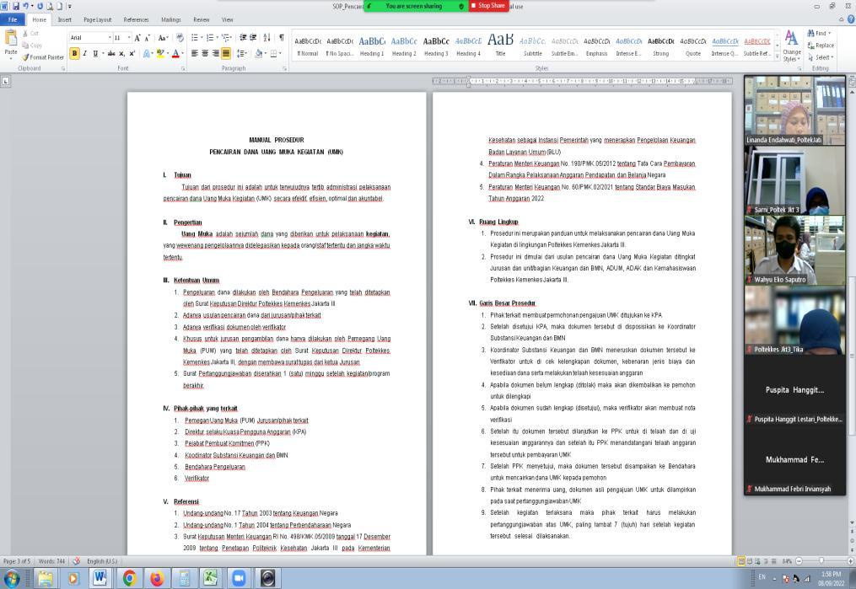
Task: Click the Bullets list icon
Action: point(196,38)
